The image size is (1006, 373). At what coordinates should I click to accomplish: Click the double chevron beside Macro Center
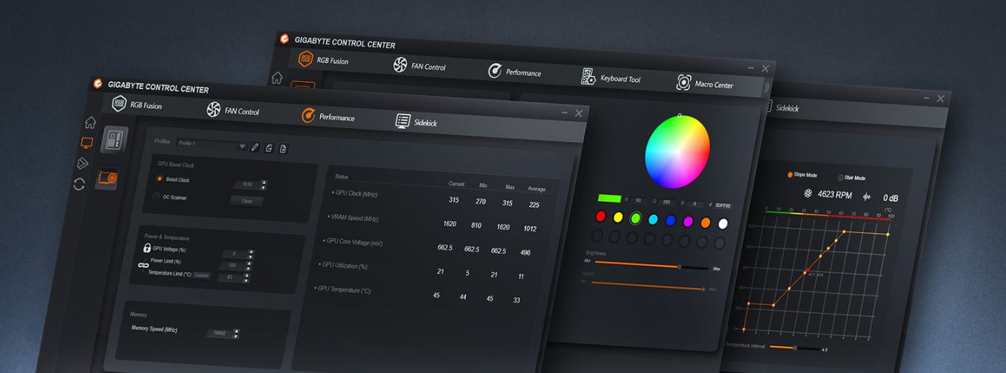click(766, 87)
